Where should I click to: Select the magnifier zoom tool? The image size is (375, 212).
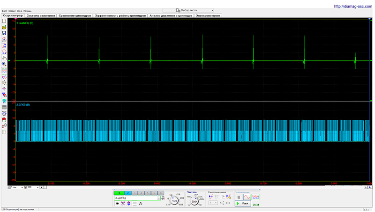coord(4,64)
